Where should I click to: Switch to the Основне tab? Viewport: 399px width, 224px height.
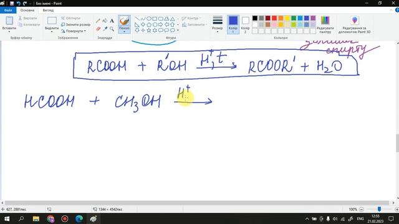27,10
